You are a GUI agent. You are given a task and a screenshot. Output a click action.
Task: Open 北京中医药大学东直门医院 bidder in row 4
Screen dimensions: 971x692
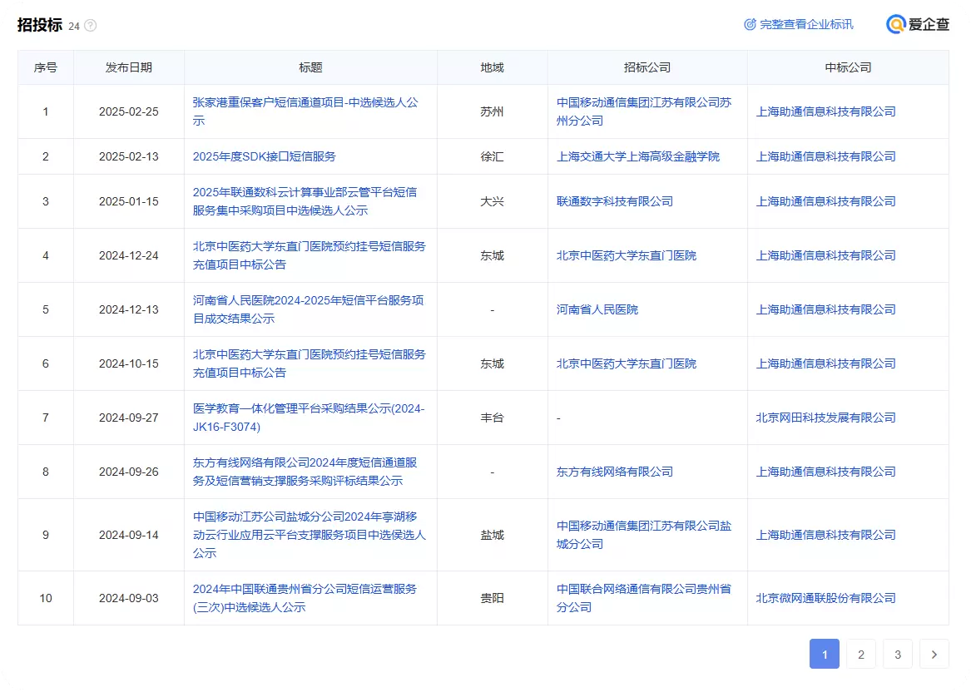(626, 255)
